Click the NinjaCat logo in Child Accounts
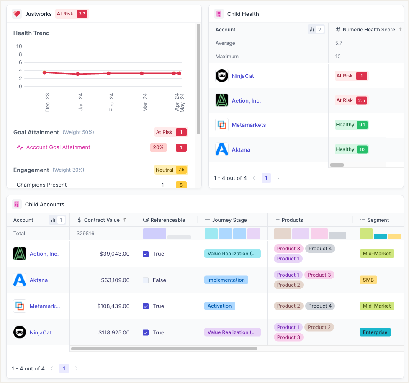 pos(20,332)
